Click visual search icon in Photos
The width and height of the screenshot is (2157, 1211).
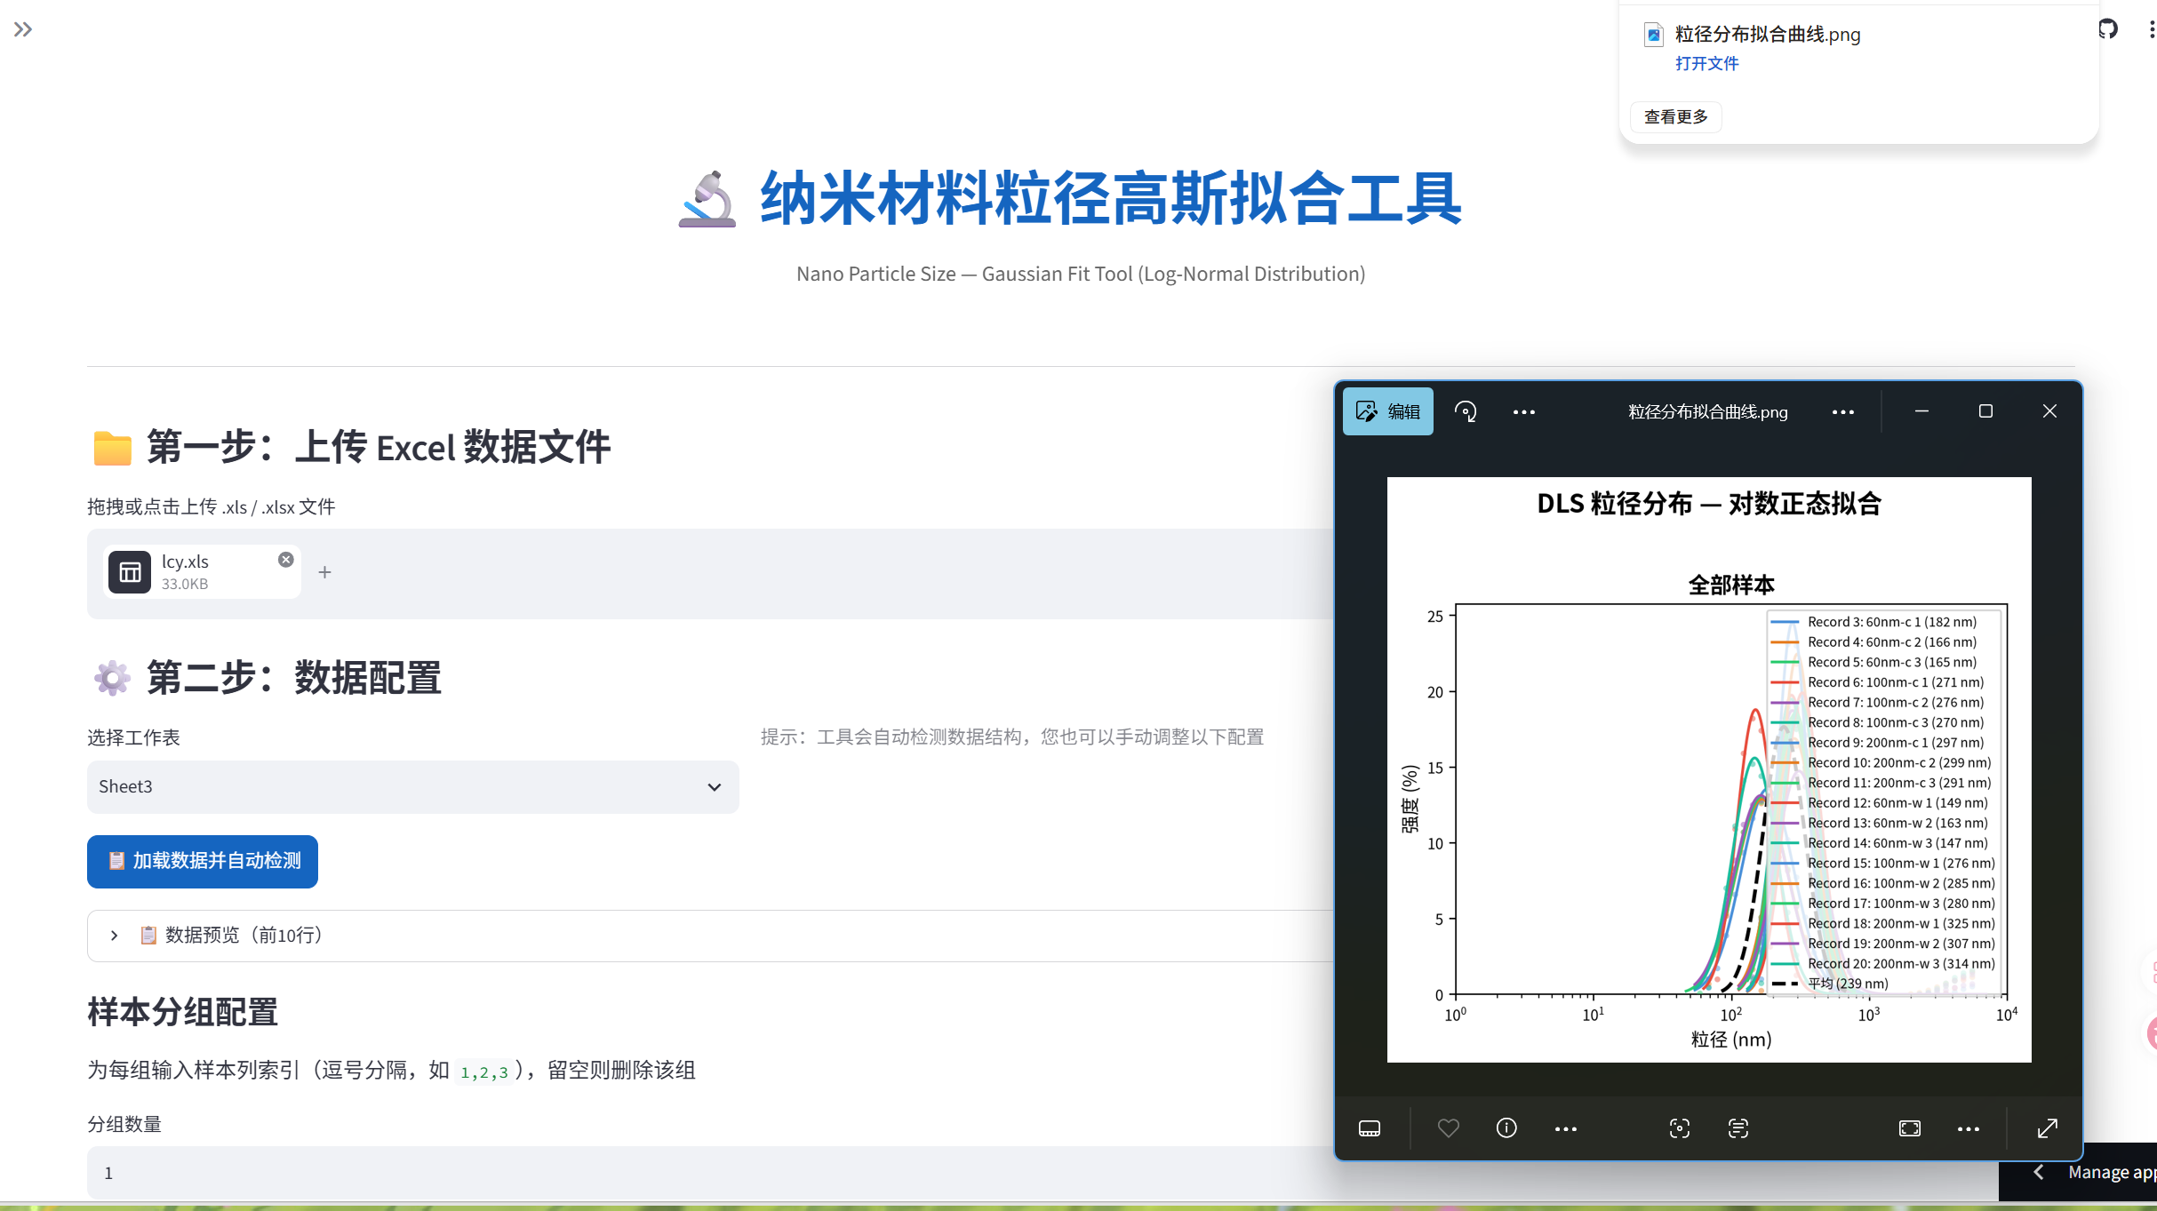pos(1679,1128)
